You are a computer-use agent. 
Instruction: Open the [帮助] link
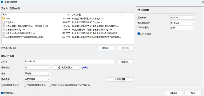coord(85,68)
